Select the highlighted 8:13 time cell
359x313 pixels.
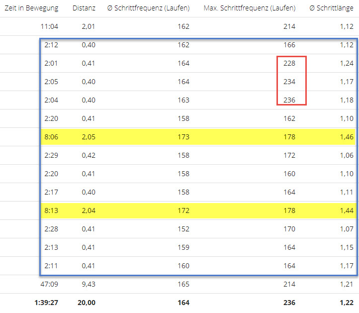coord(51,210)
